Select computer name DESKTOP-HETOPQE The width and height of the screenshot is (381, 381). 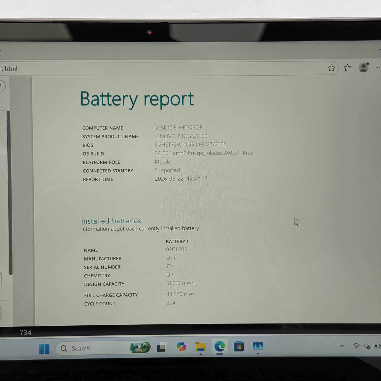pyautogui.click(x=179, y=127)
